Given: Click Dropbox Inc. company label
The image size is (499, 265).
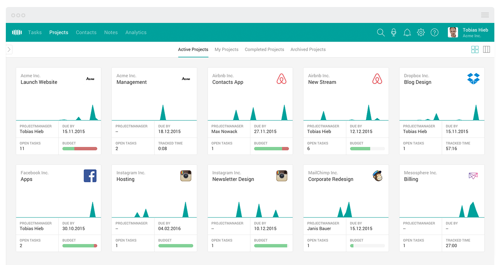Looking at the screenshot, I should (416, 76).
